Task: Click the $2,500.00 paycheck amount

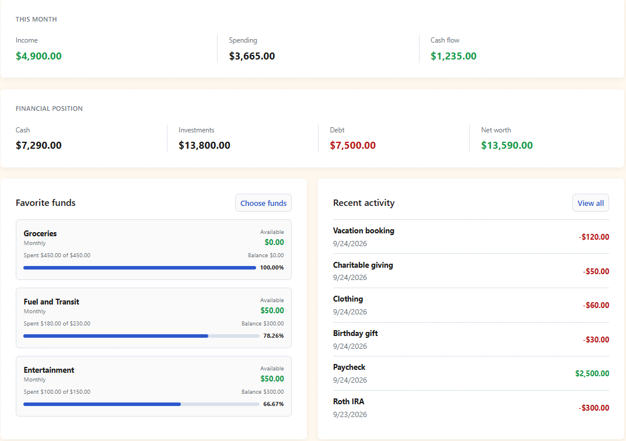Action: [x=592, y=373]
